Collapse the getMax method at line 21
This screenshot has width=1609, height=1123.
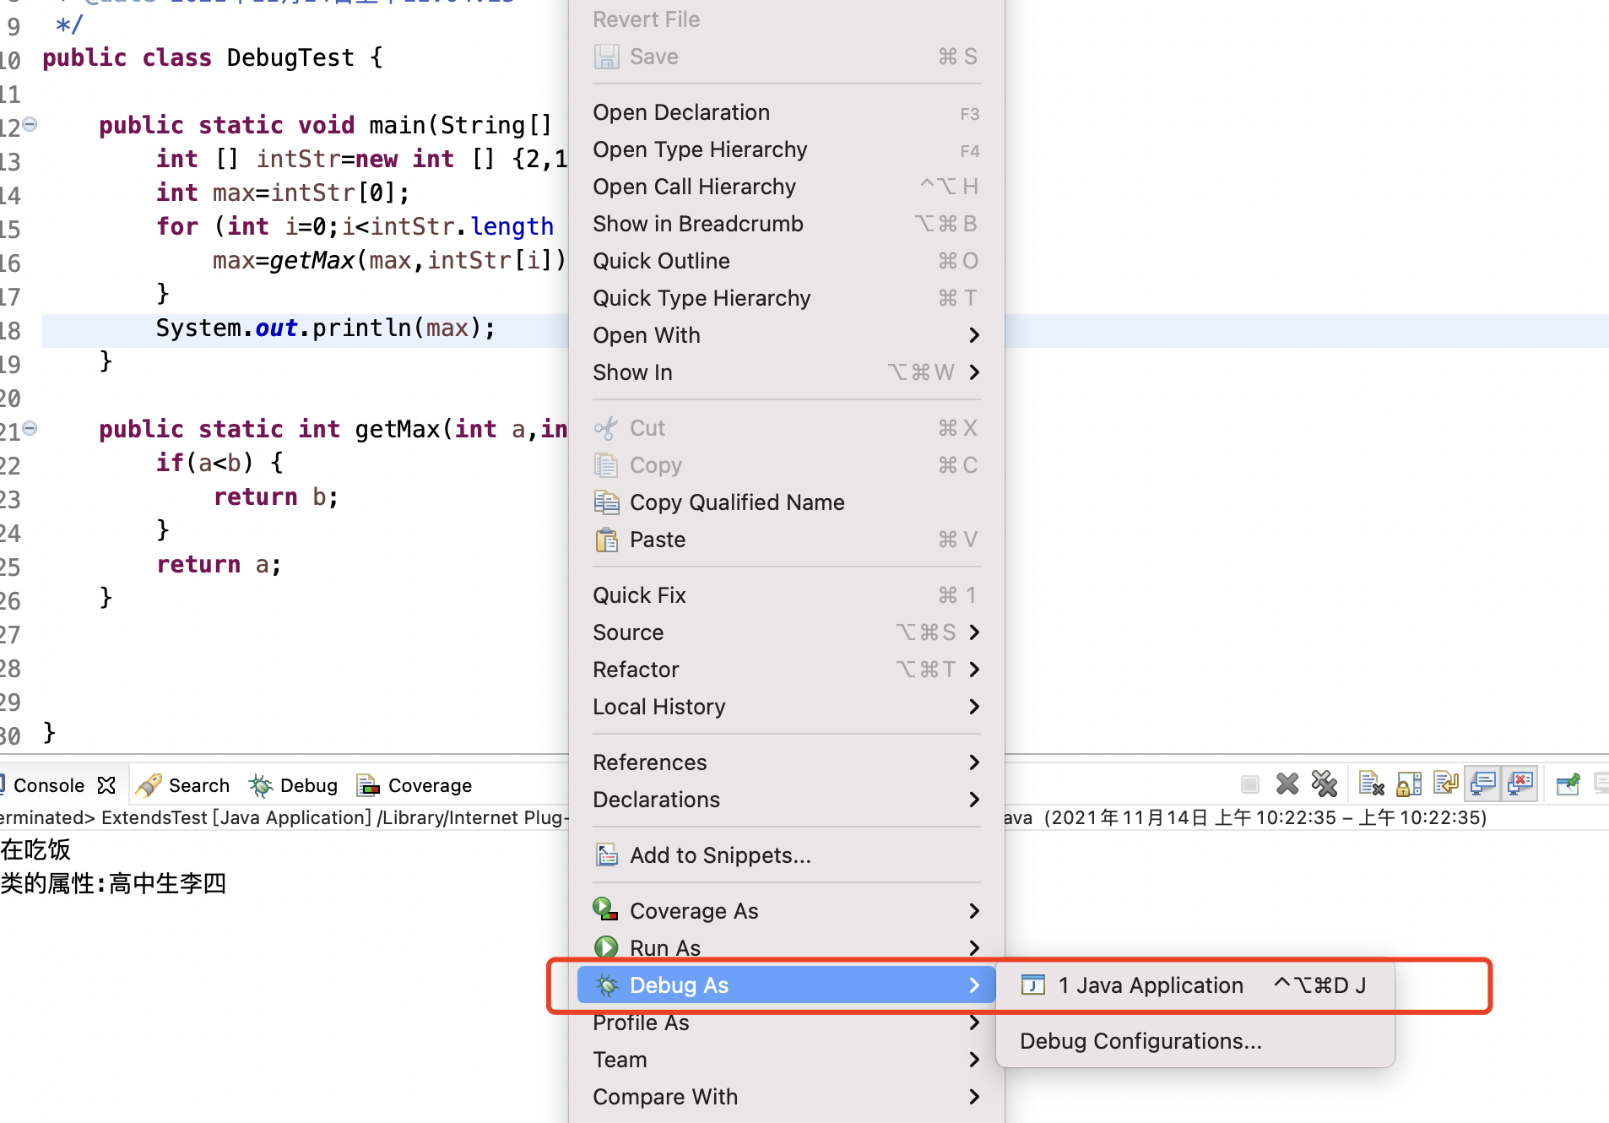click(x=30, y=428)
